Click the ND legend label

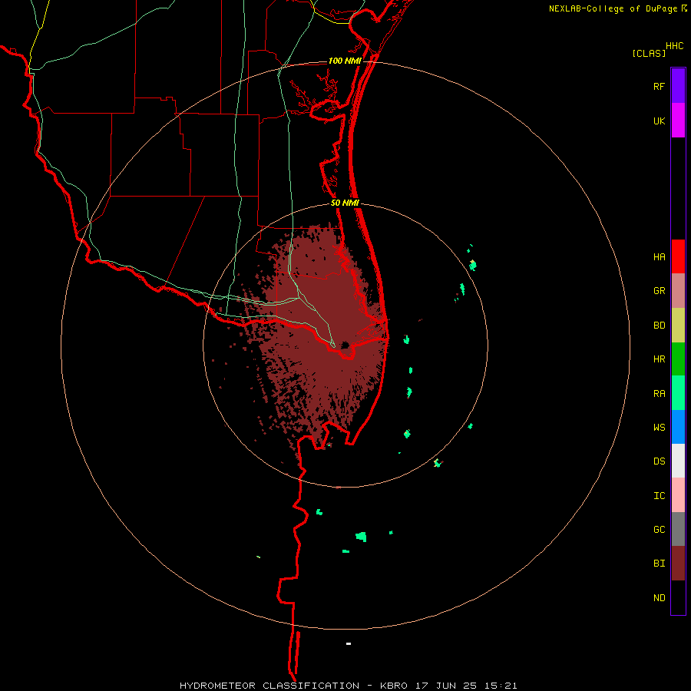click(x=660, y=598)
